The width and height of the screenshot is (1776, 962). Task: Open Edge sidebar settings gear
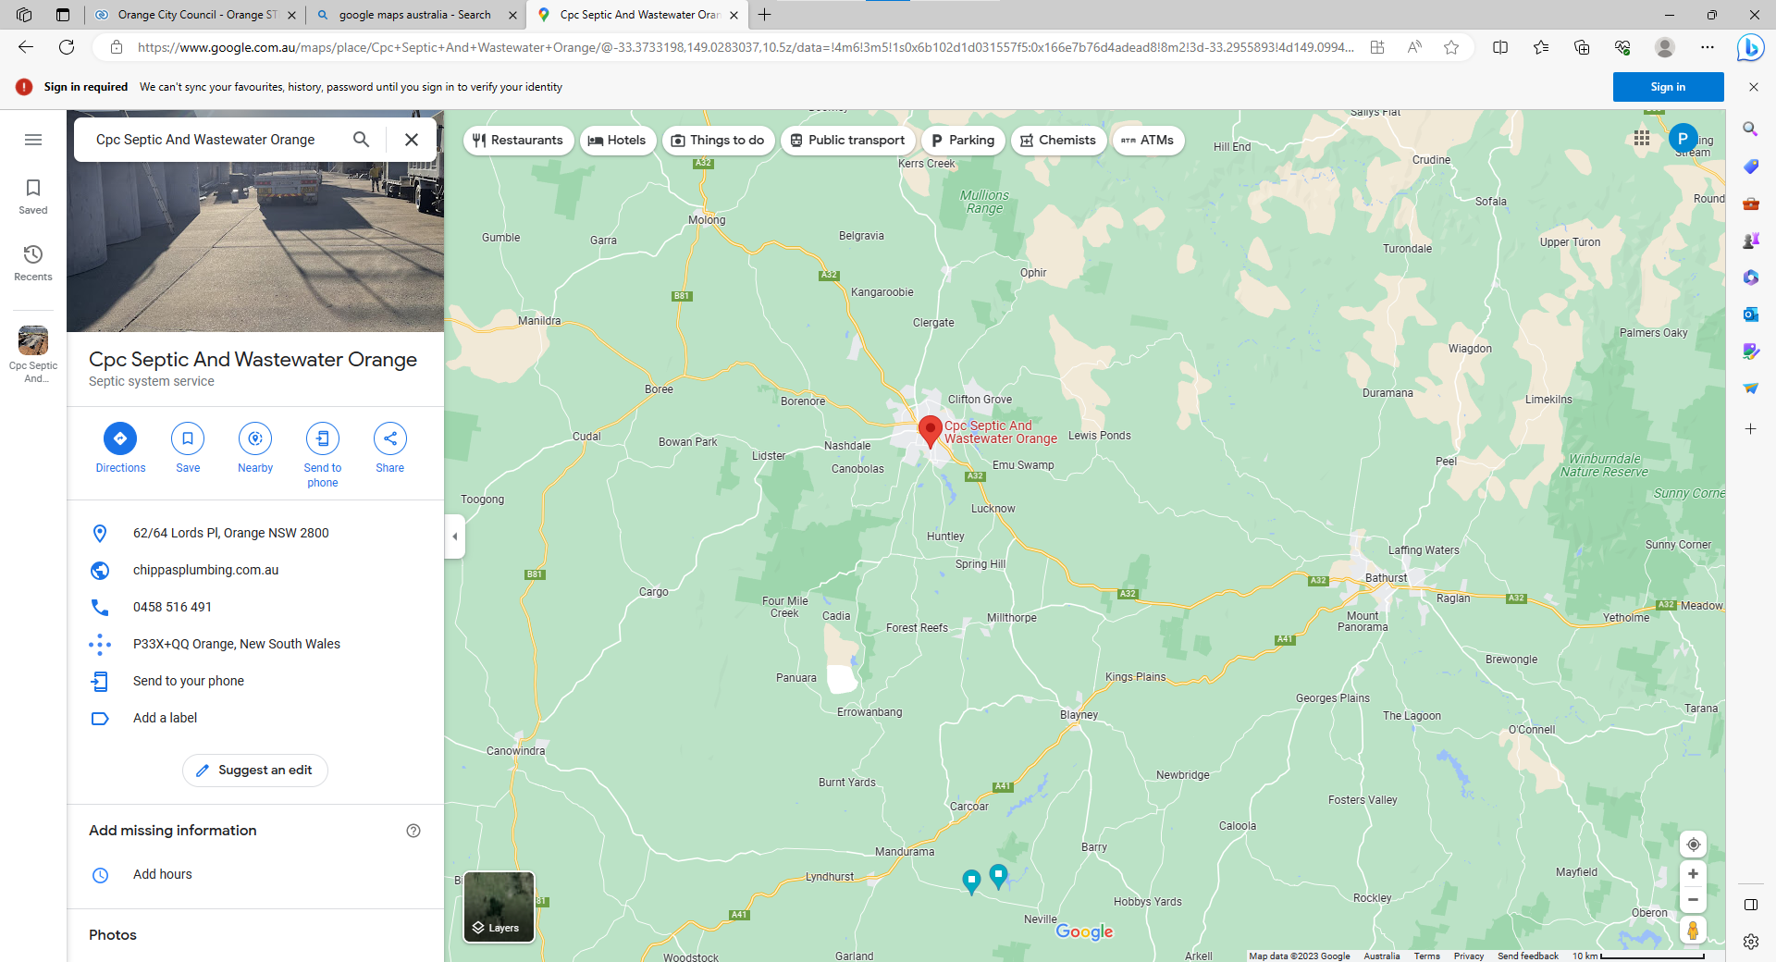1751,942
